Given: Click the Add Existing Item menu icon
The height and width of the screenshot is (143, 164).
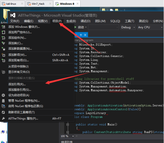Looking at the screenshot, I should click(x=3, y=60).
